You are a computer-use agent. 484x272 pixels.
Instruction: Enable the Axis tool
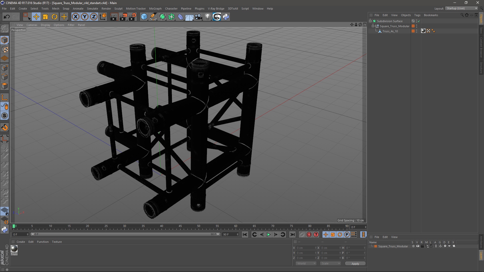(5, 97)
